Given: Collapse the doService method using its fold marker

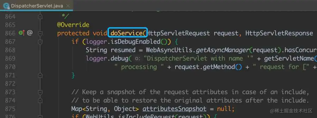Looking at the screenshot, I should pos(40,33).
